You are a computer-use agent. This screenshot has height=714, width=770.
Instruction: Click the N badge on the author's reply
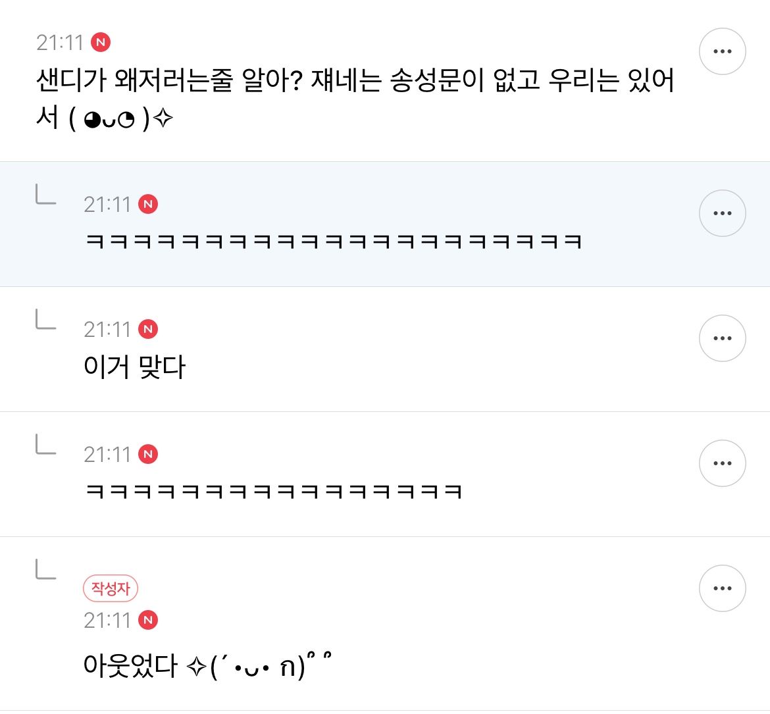(x=148, y=621)
